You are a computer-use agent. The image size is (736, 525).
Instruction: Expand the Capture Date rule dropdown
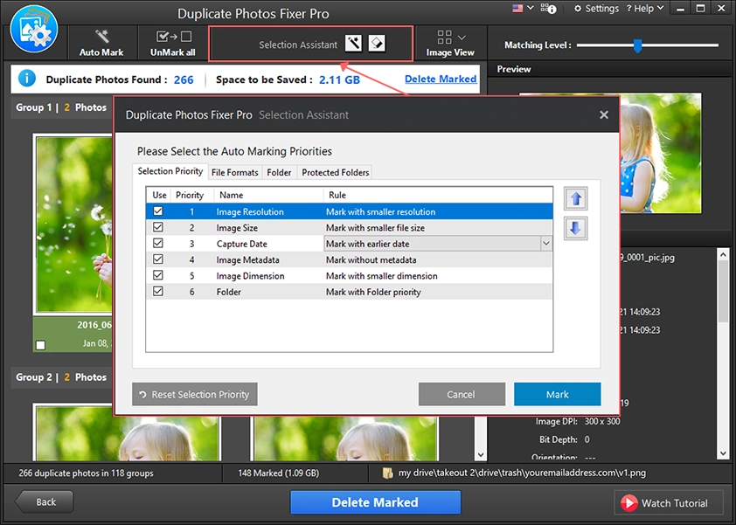coord(546,244)
